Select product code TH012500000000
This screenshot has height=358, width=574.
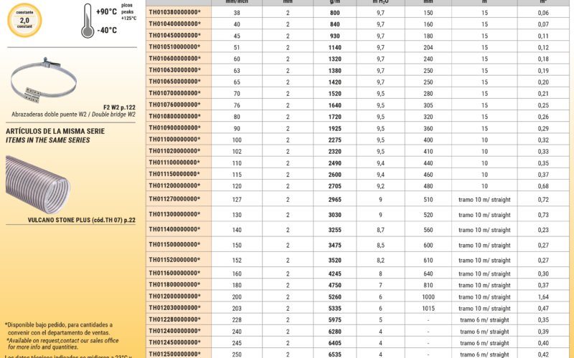coord(174,354)
